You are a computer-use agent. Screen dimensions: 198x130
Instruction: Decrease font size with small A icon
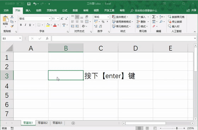coord(66,19)
